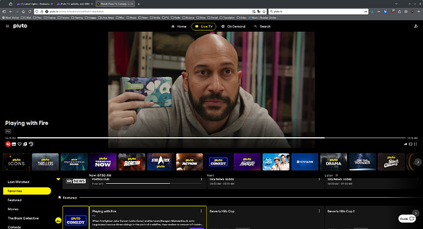Click the watchlist icon beside the heart

tap(25, 144)
